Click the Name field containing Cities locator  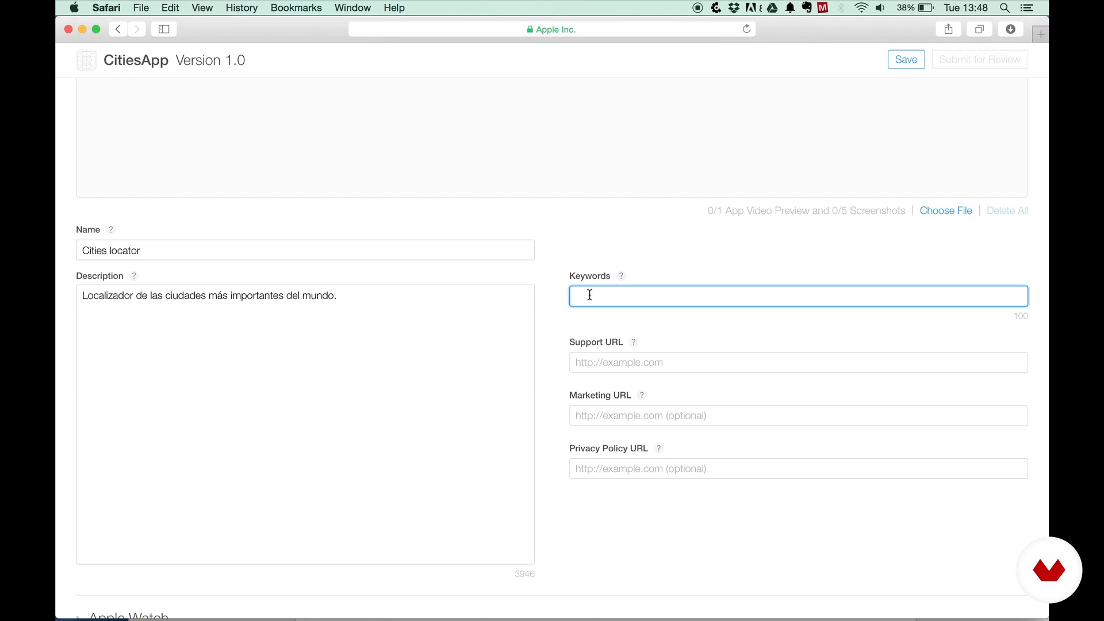coord(305,250)
